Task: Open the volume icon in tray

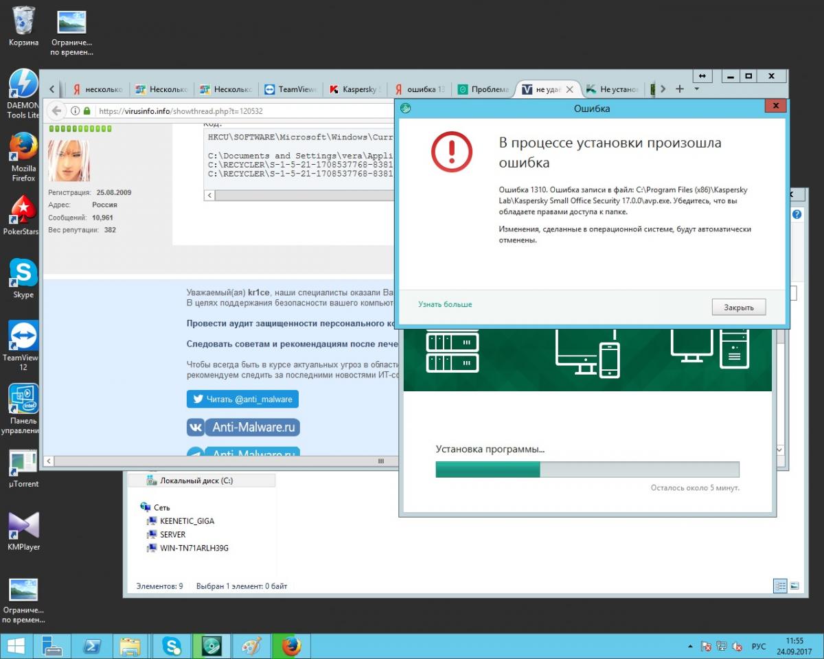Action: [737, 646]
